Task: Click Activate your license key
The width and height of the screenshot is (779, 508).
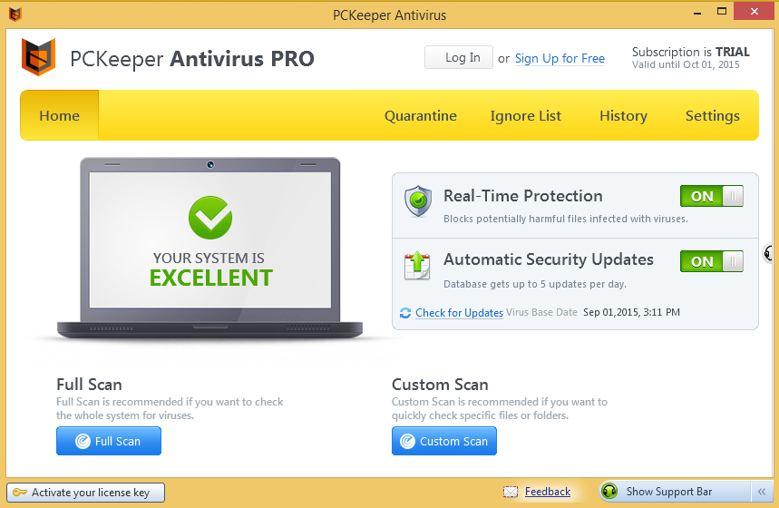Action: coord(85,492)
